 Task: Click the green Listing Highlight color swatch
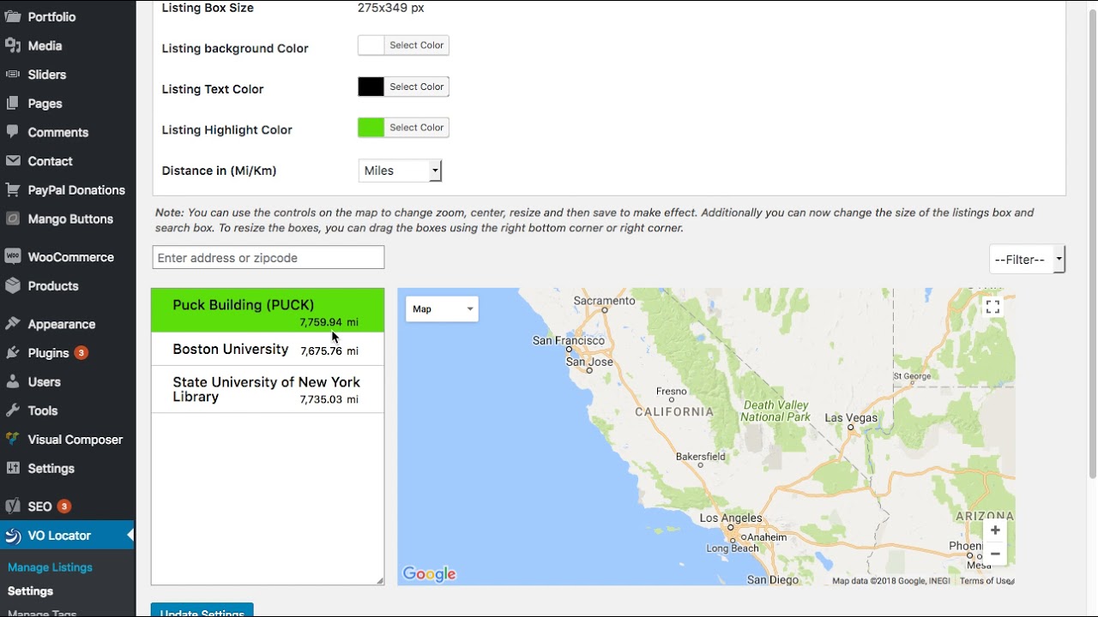tap(371, 128)
